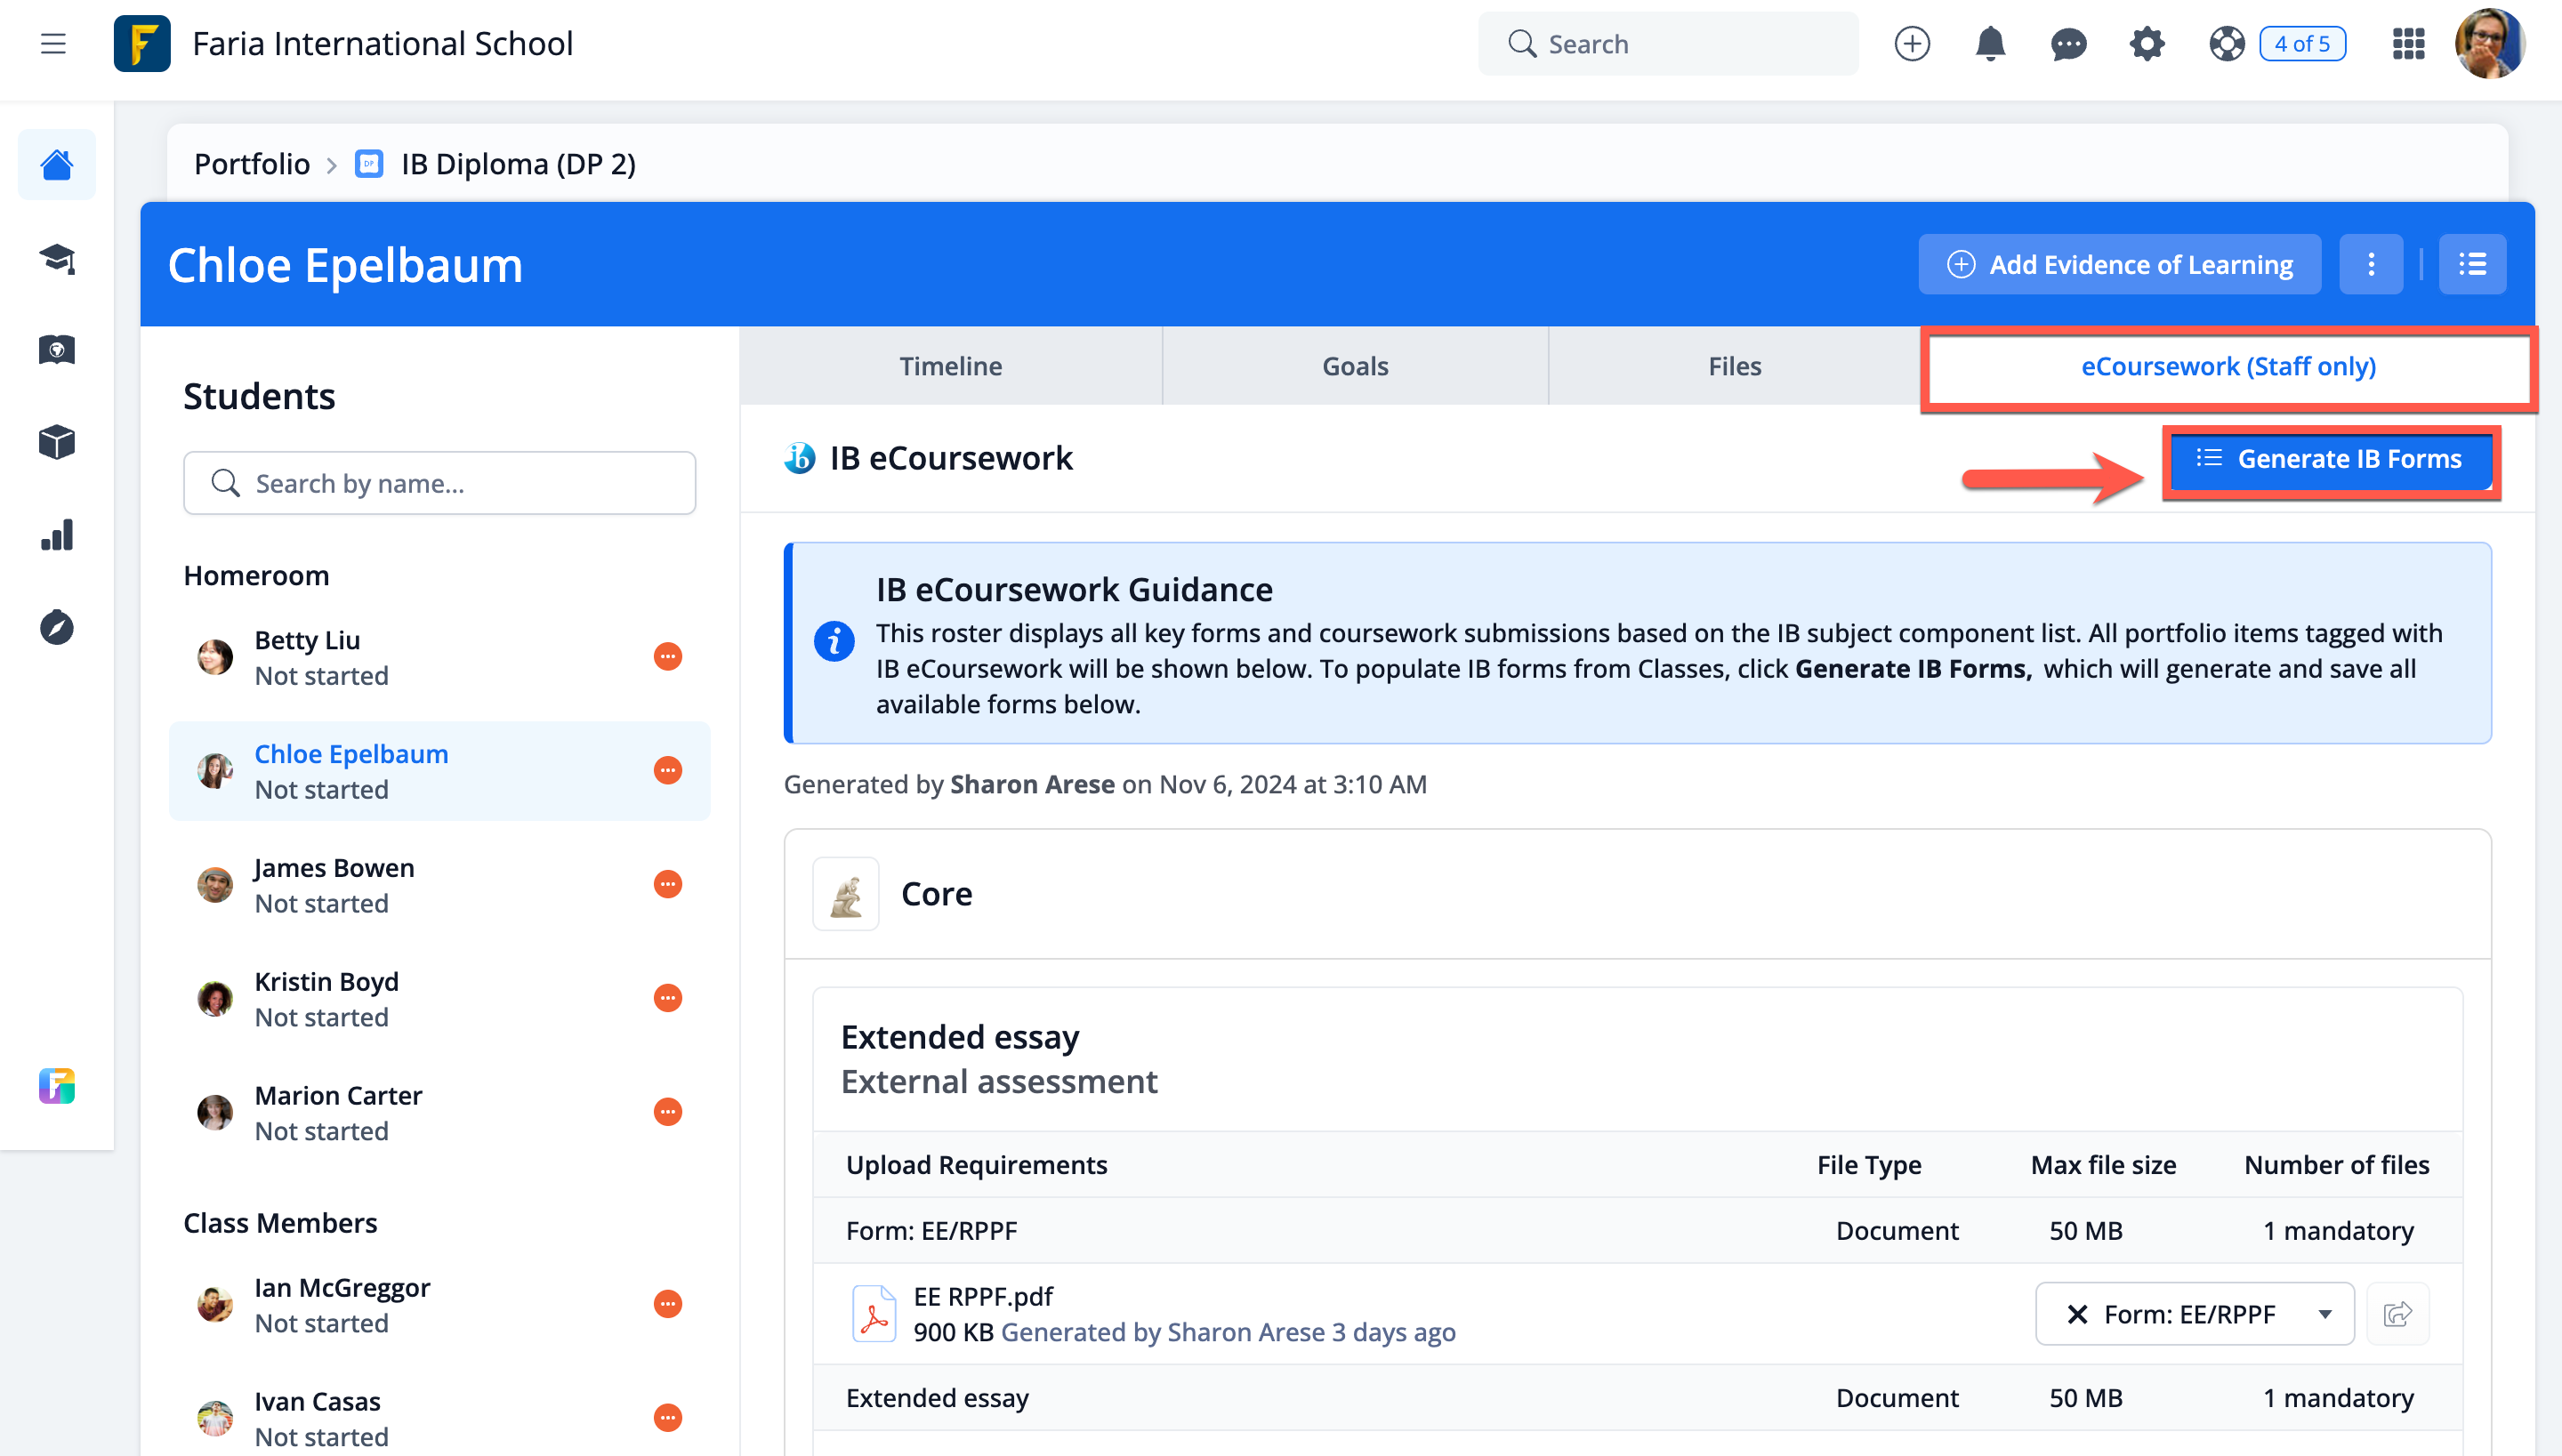The width and height of the screenshot is (2562, 1456).
Task: Click the compass icon in sidebar
Action: pyautogui.click(x=57, y=627)
